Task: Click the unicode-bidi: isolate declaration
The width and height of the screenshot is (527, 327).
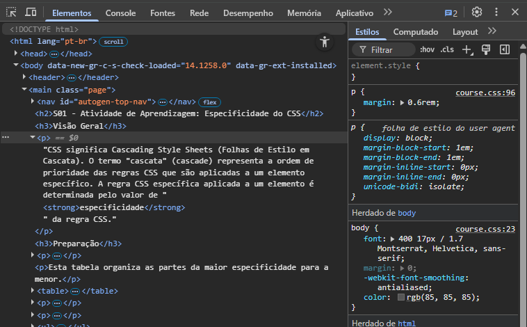Action: [x=414, y=186]
